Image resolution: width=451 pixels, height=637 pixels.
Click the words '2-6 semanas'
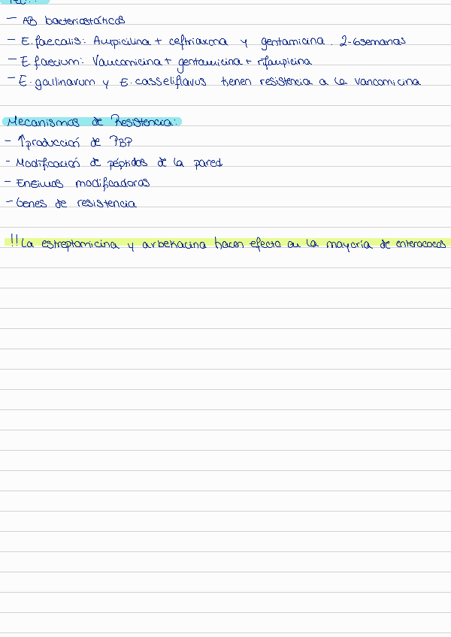(x=373, y=41)
